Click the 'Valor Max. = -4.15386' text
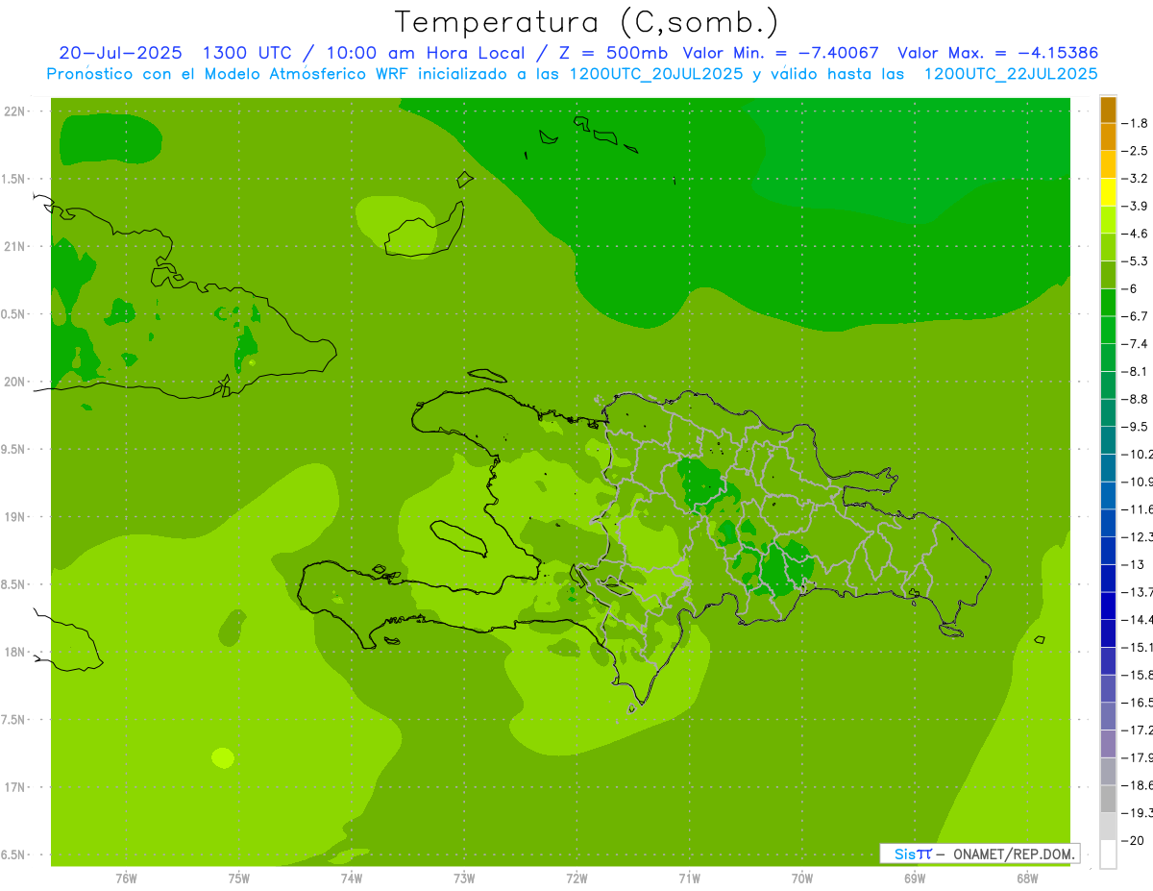 998,53
